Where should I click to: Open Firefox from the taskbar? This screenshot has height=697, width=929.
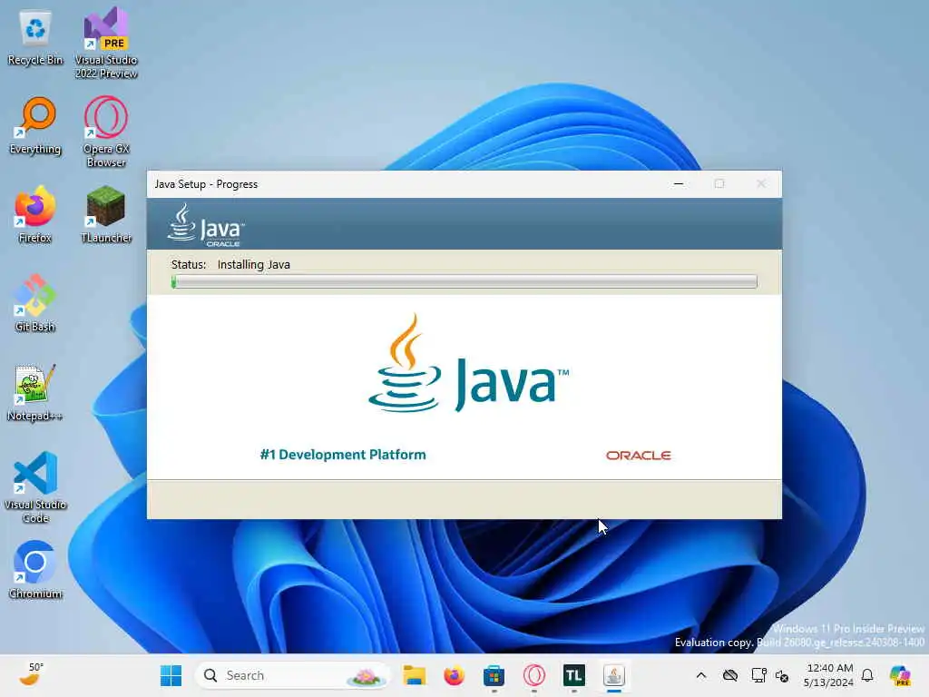tap(455, 675)
